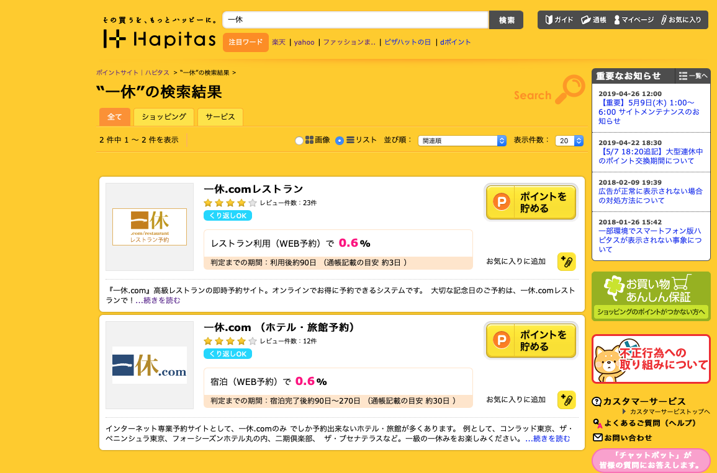Click the くり返しOK badge on 一休.com ホテル
717x473 pixels.
tap(228, 354)
